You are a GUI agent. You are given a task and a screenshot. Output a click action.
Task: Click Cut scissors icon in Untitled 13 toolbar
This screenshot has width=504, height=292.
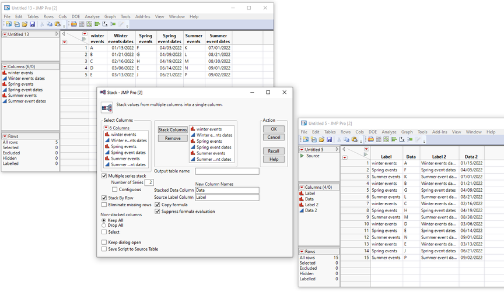pos(42,24)
